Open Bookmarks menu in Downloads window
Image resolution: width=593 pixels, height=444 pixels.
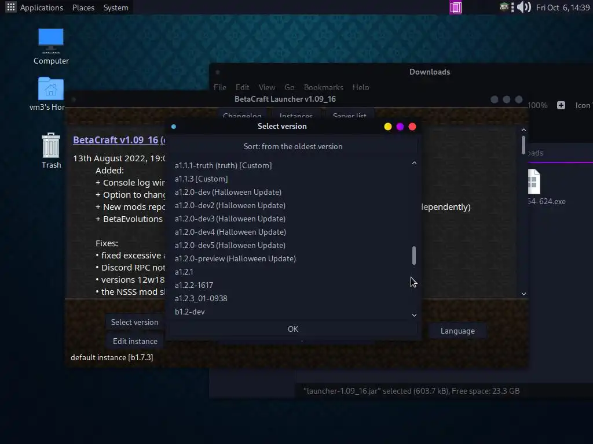coord(323,87)
